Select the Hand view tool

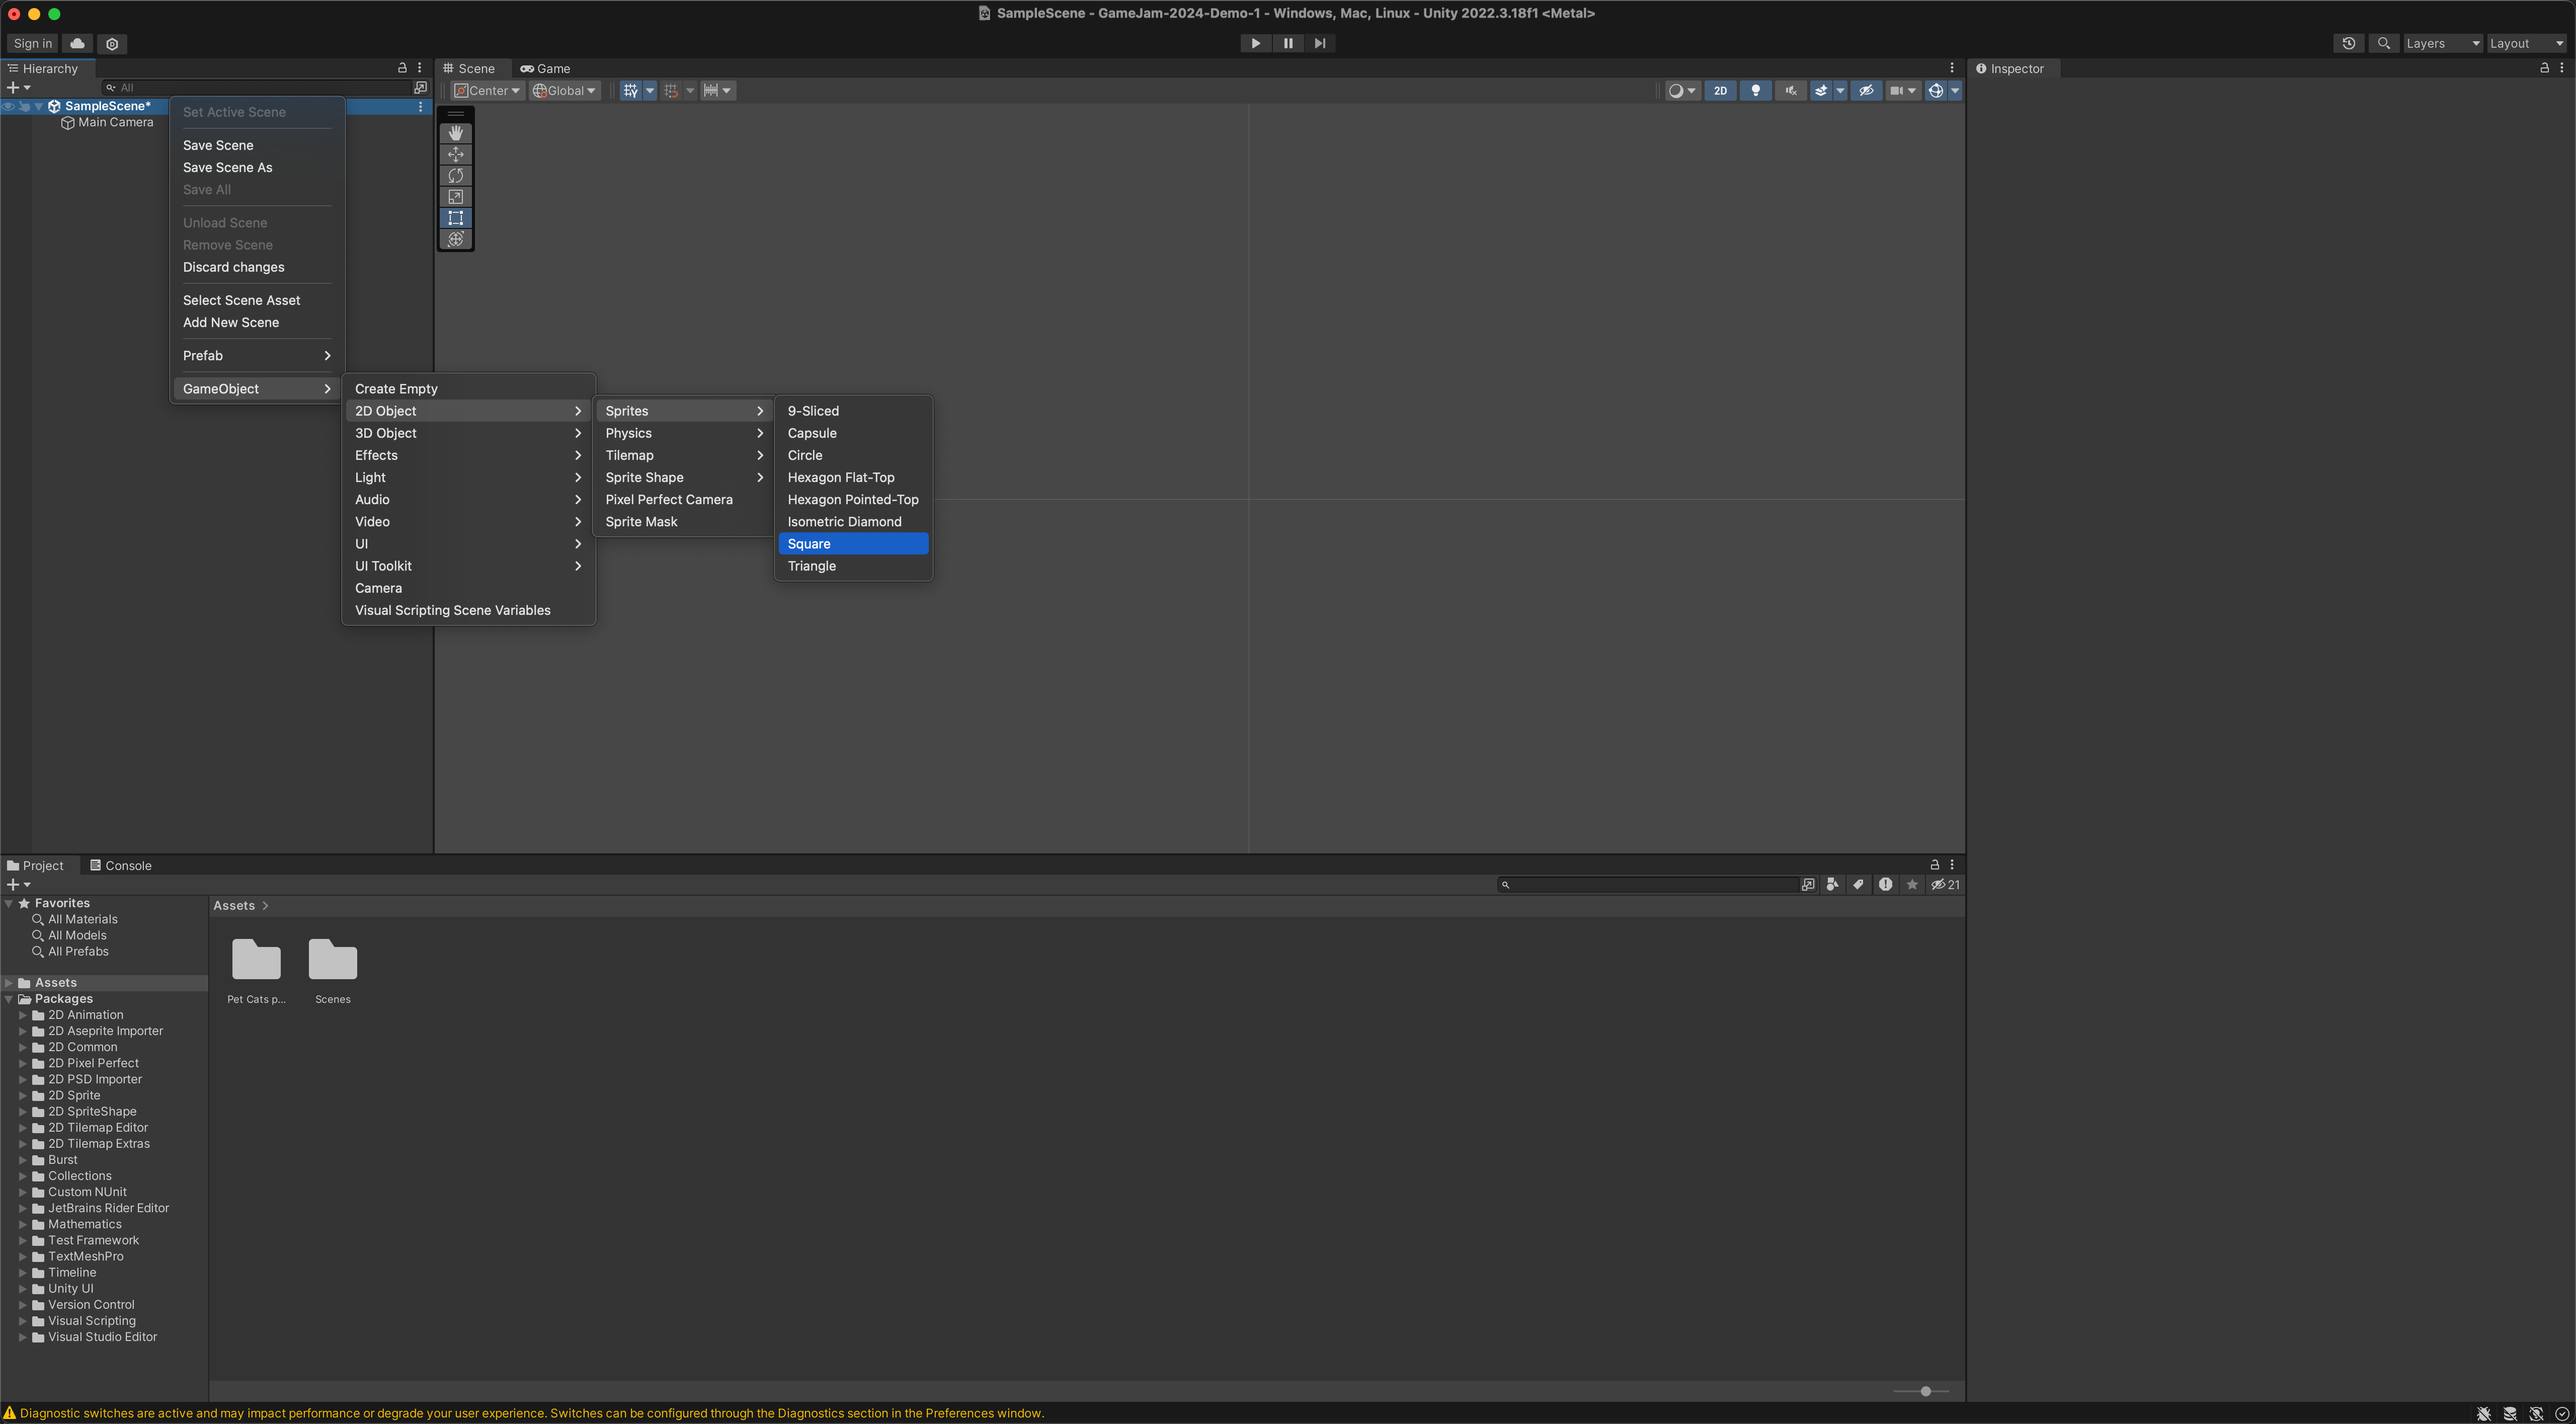[456, 133]
